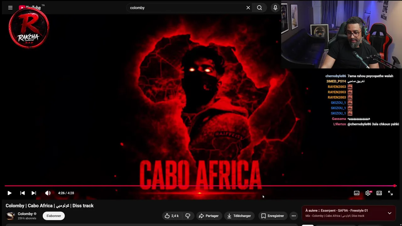
Task: Open player settings gear
Action: click(x=368, y=193)
